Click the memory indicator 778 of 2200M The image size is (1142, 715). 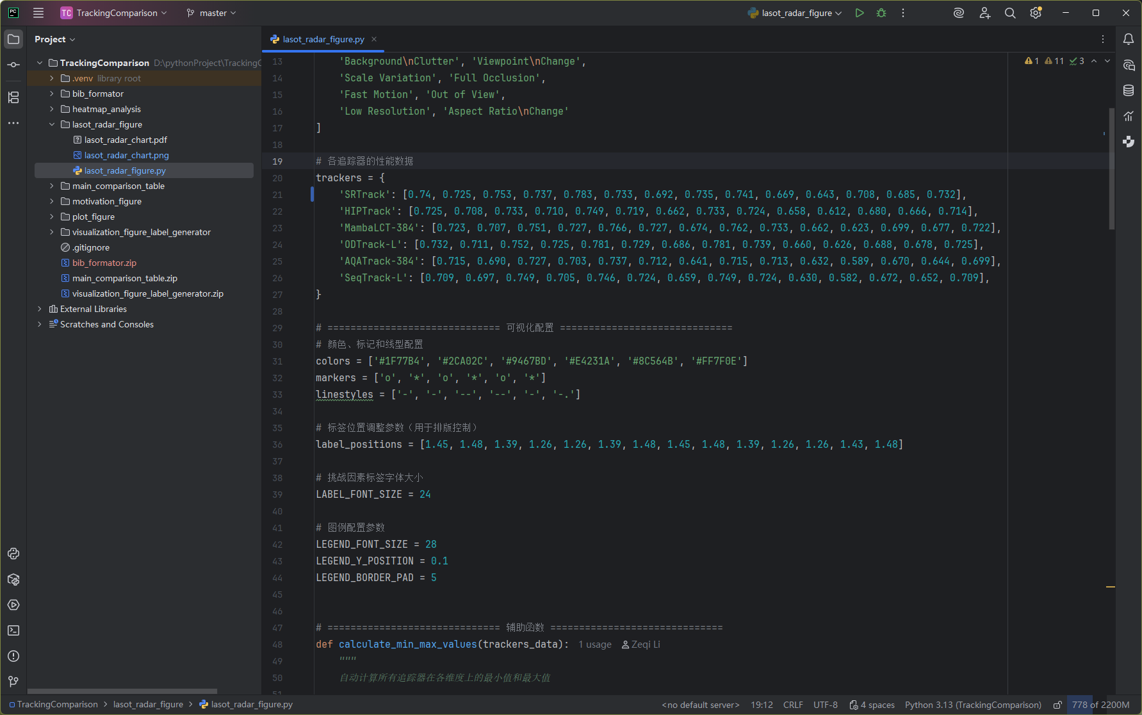pos(1100,705)
